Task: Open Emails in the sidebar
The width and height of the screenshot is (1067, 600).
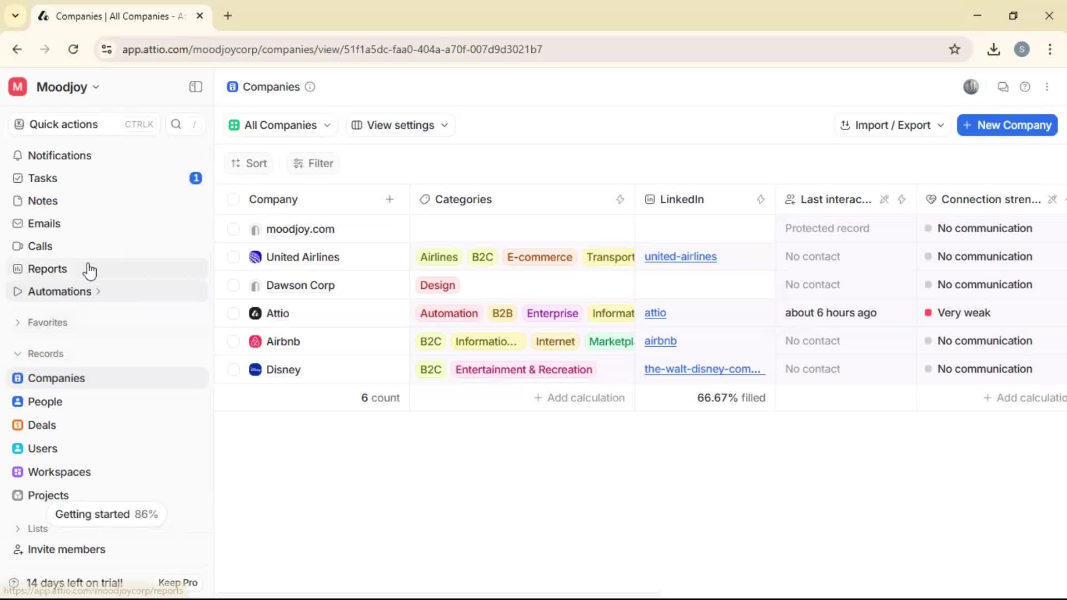Action: pyautogui.click(x=107, y=223)
